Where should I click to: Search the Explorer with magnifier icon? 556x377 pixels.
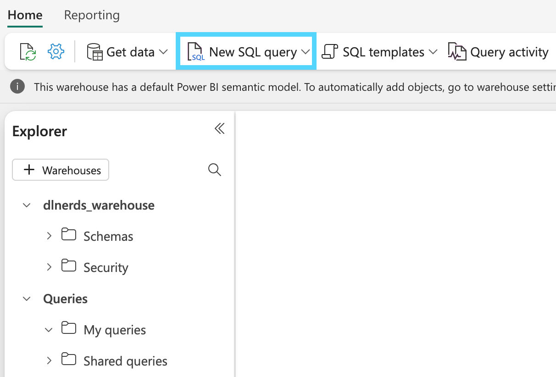[x=214, y=170]
